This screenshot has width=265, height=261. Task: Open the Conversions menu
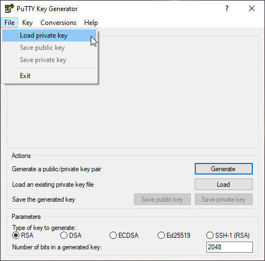[58, 23]
